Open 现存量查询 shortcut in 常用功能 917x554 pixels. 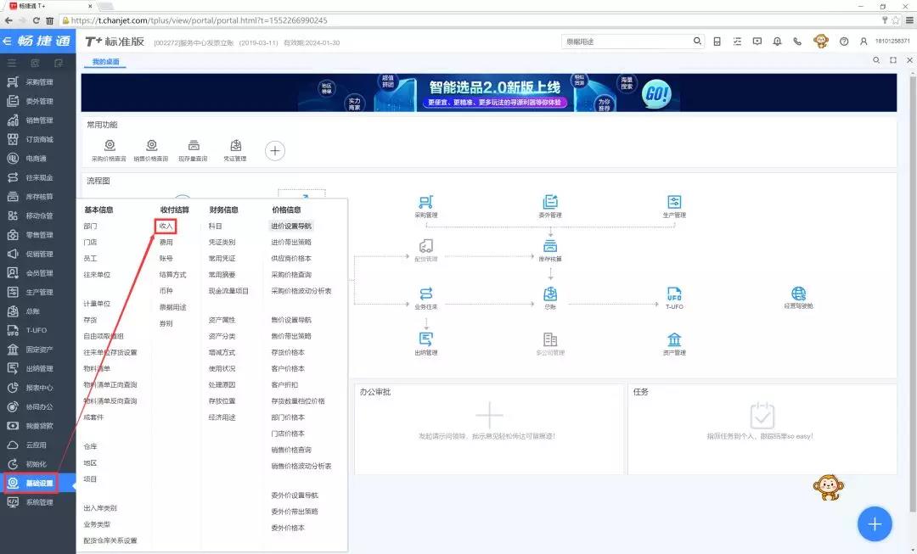[x=194, y=150]
